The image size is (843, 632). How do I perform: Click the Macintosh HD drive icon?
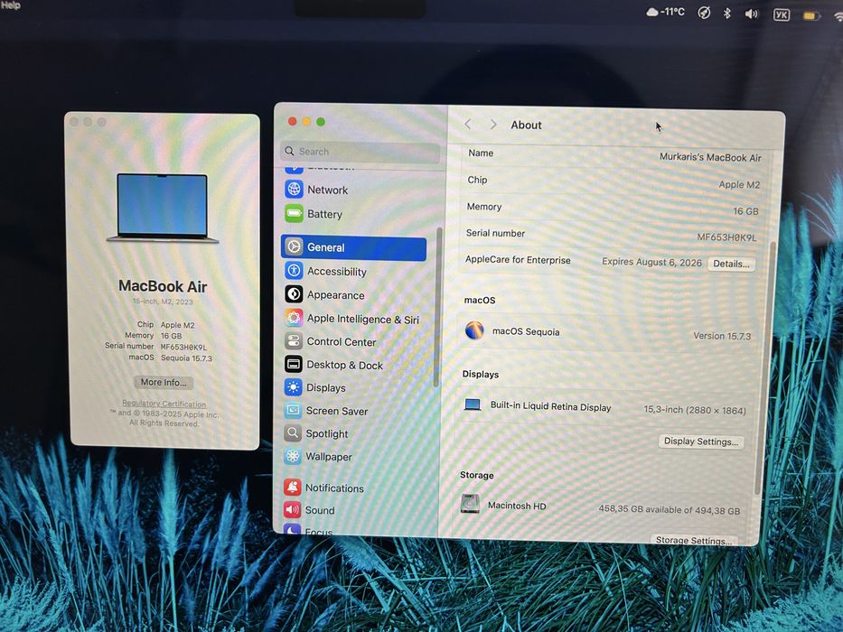pyautogui.click(x=470, y=504)
